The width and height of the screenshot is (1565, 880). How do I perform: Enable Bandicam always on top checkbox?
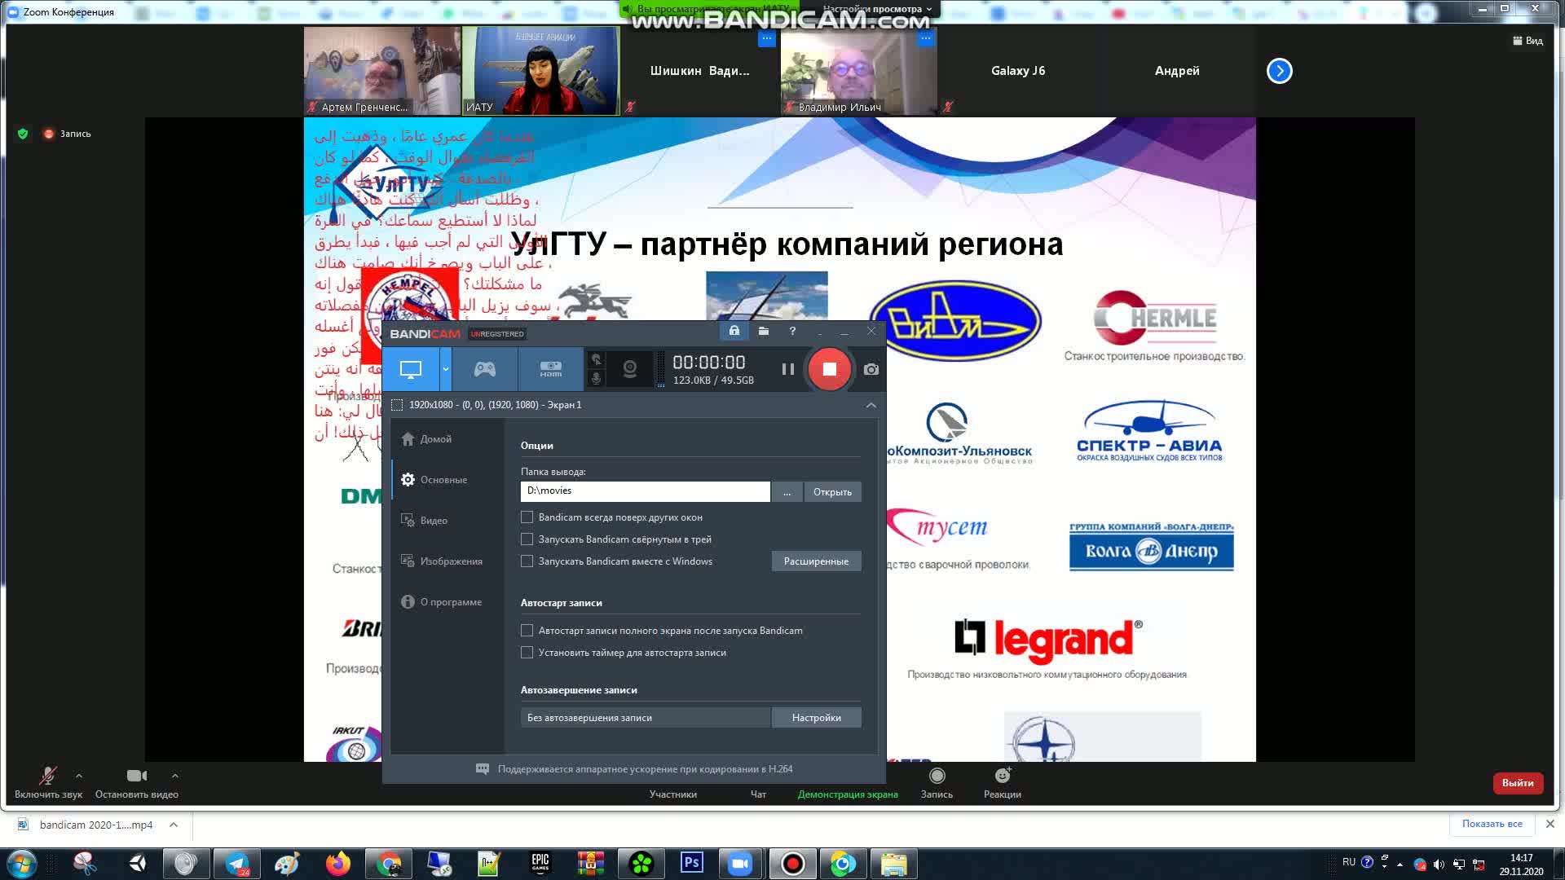tap(527, 517)
